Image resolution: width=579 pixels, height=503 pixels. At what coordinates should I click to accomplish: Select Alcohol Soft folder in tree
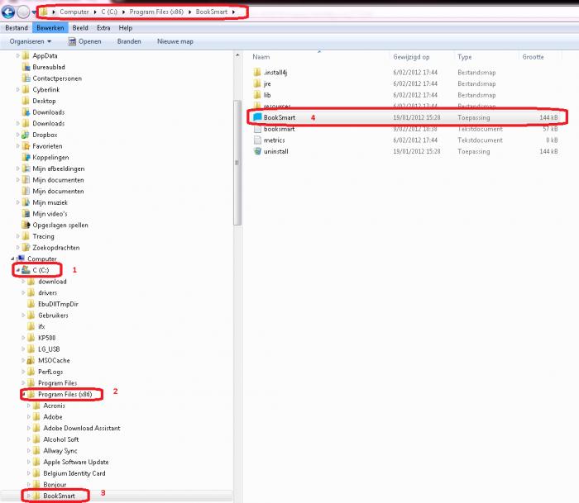tap(61, 439)
